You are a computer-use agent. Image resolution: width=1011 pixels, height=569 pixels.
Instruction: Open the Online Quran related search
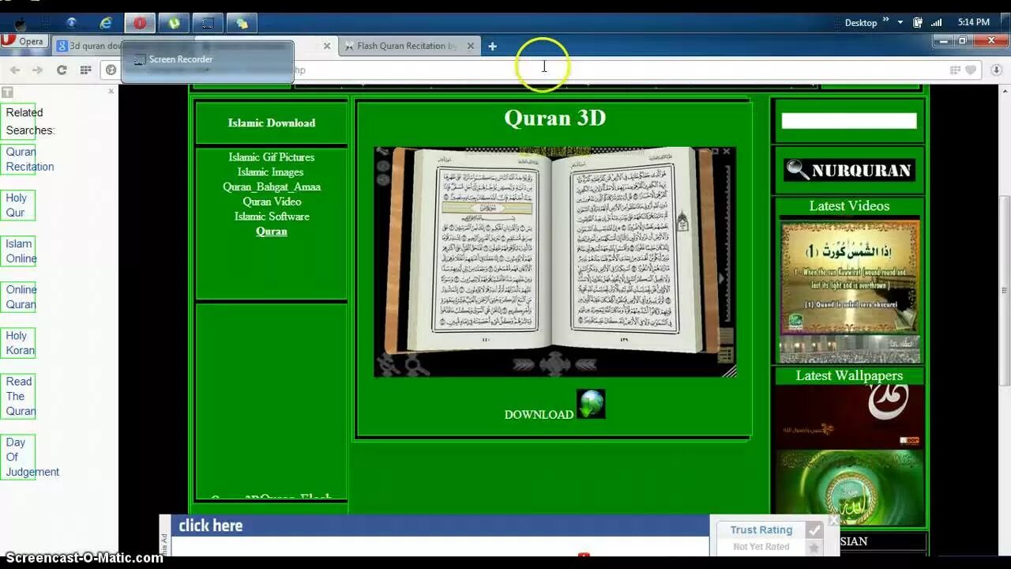click(x=21, y=297)
